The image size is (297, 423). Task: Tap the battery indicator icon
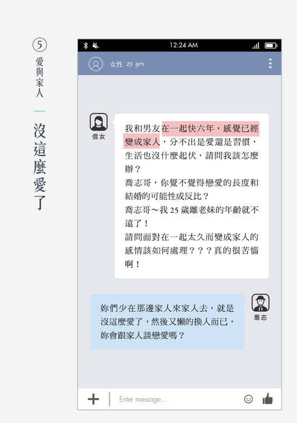point(271,45)
